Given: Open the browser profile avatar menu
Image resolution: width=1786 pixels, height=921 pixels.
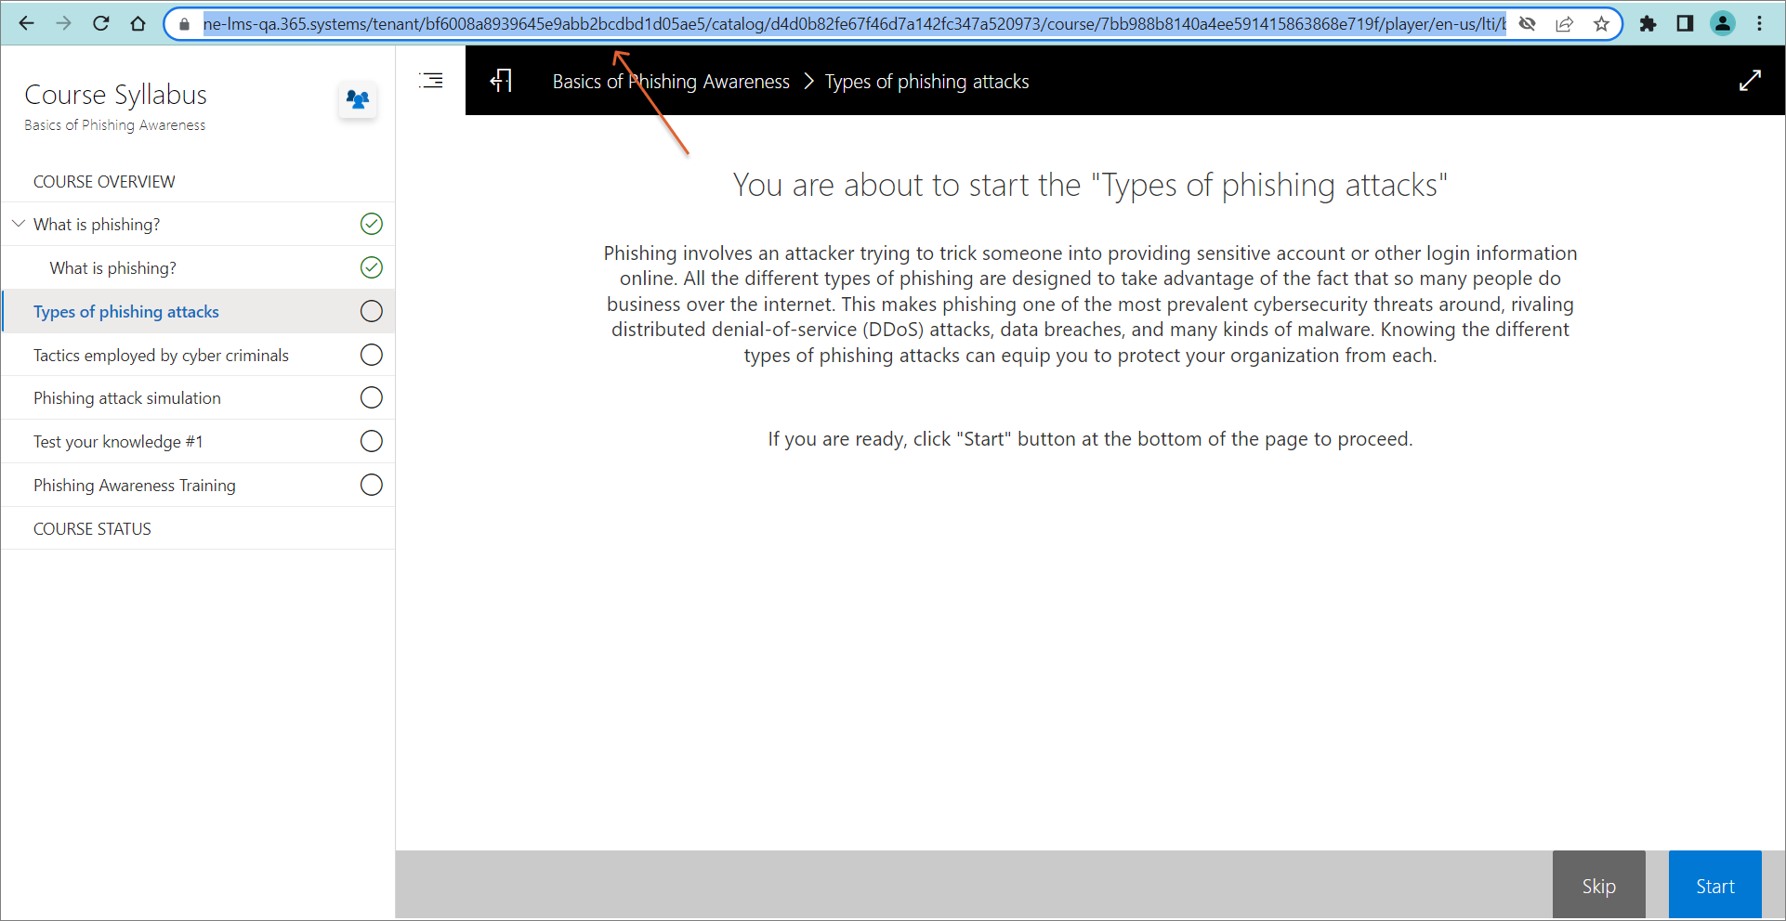Looking at the screenshot, I should pos(1722,24).
